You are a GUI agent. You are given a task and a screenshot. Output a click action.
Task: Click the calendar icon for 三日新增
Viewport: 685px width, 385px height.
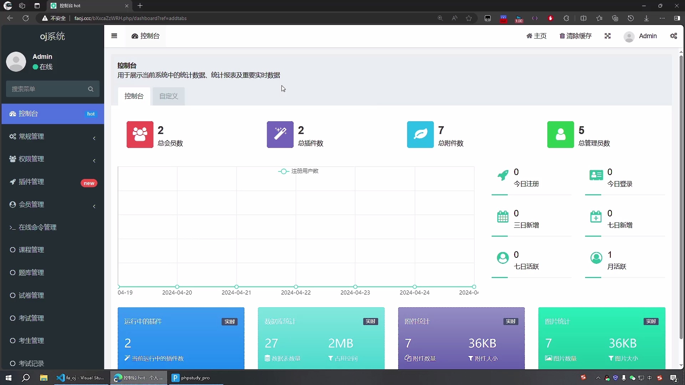coord(503,216)
